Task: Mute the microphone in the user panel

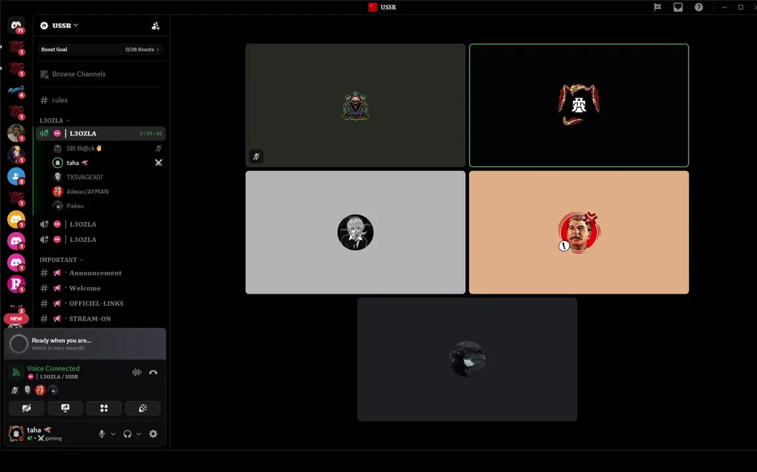Action: (x=102, y=434)
